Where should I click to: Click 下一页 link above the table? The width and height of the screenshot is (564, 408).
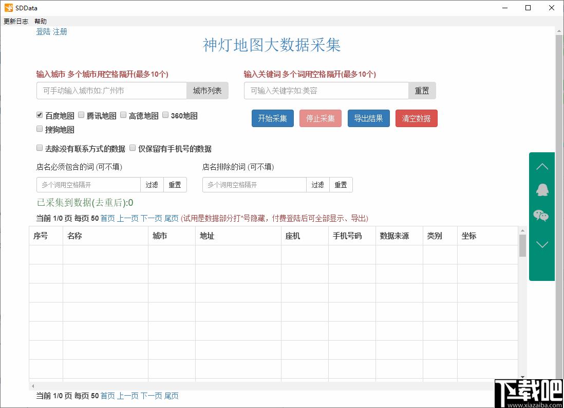click(x=152, y=219)
